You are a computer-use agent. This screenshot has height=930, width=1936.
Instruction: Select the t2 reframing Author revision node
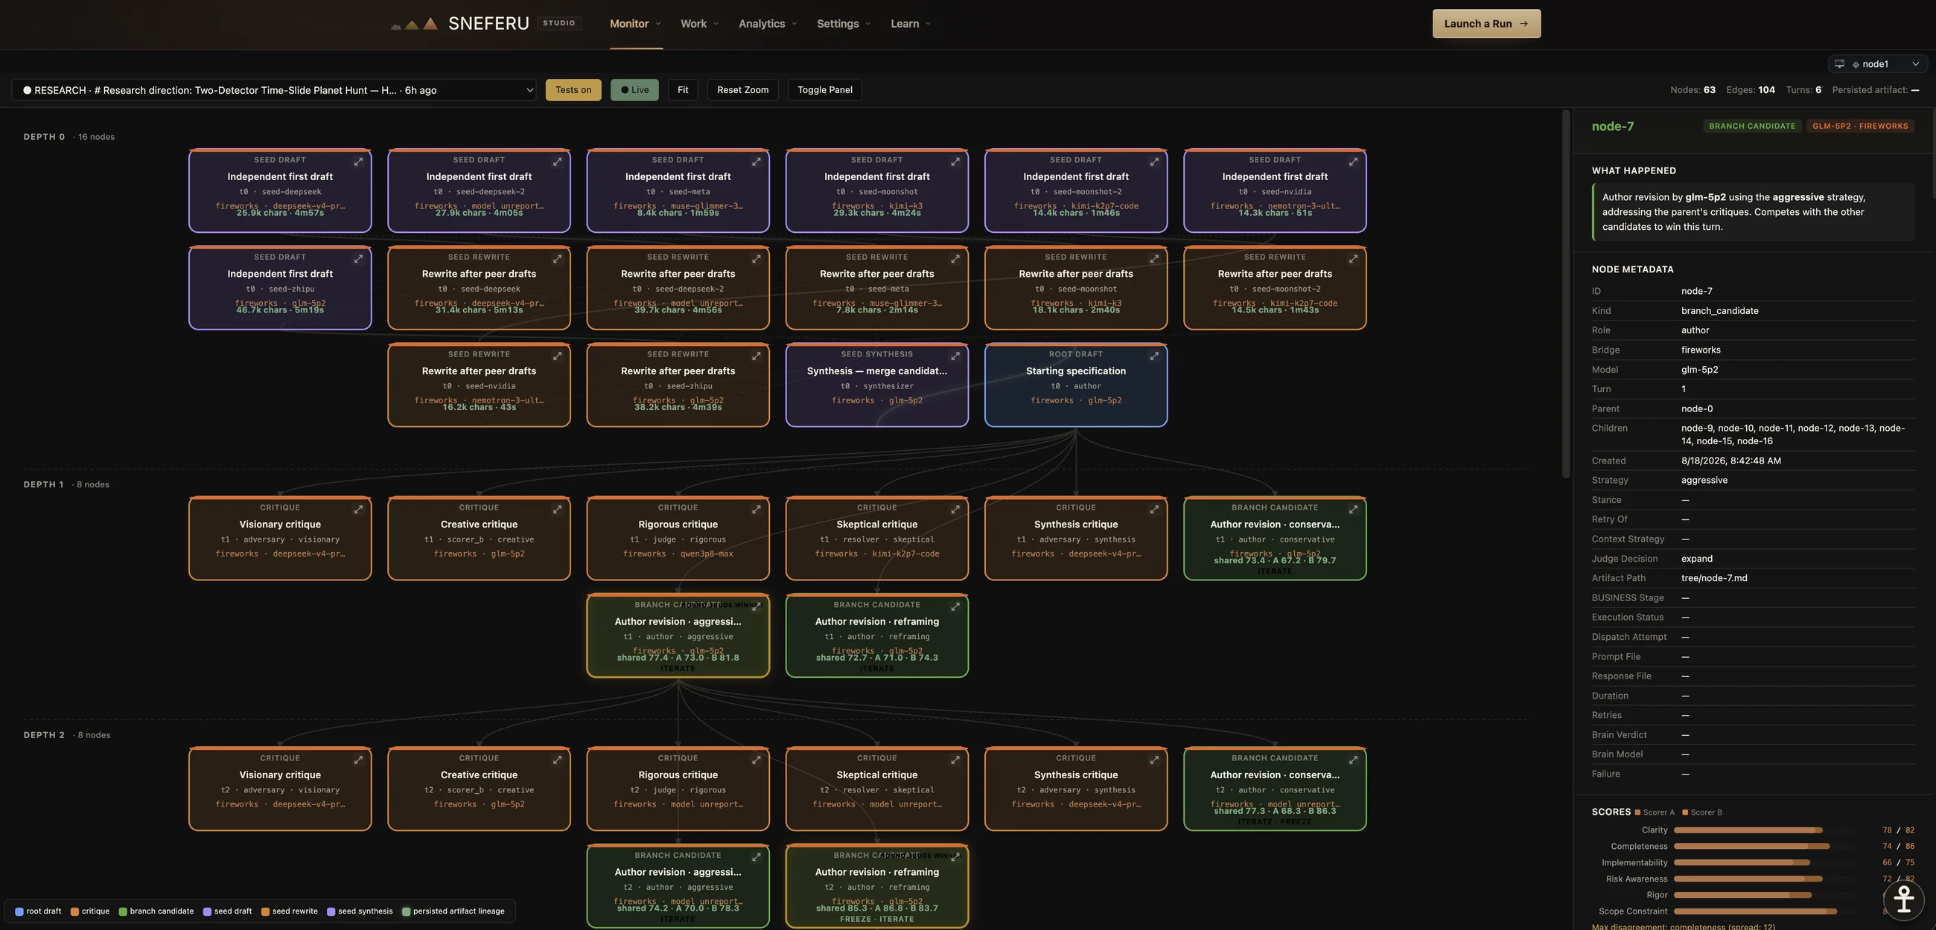coord(877,886)
